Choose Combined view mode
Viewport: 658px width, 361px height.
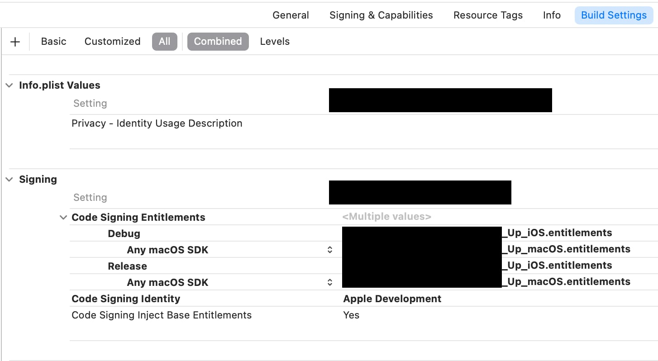(x=218, y=41)
